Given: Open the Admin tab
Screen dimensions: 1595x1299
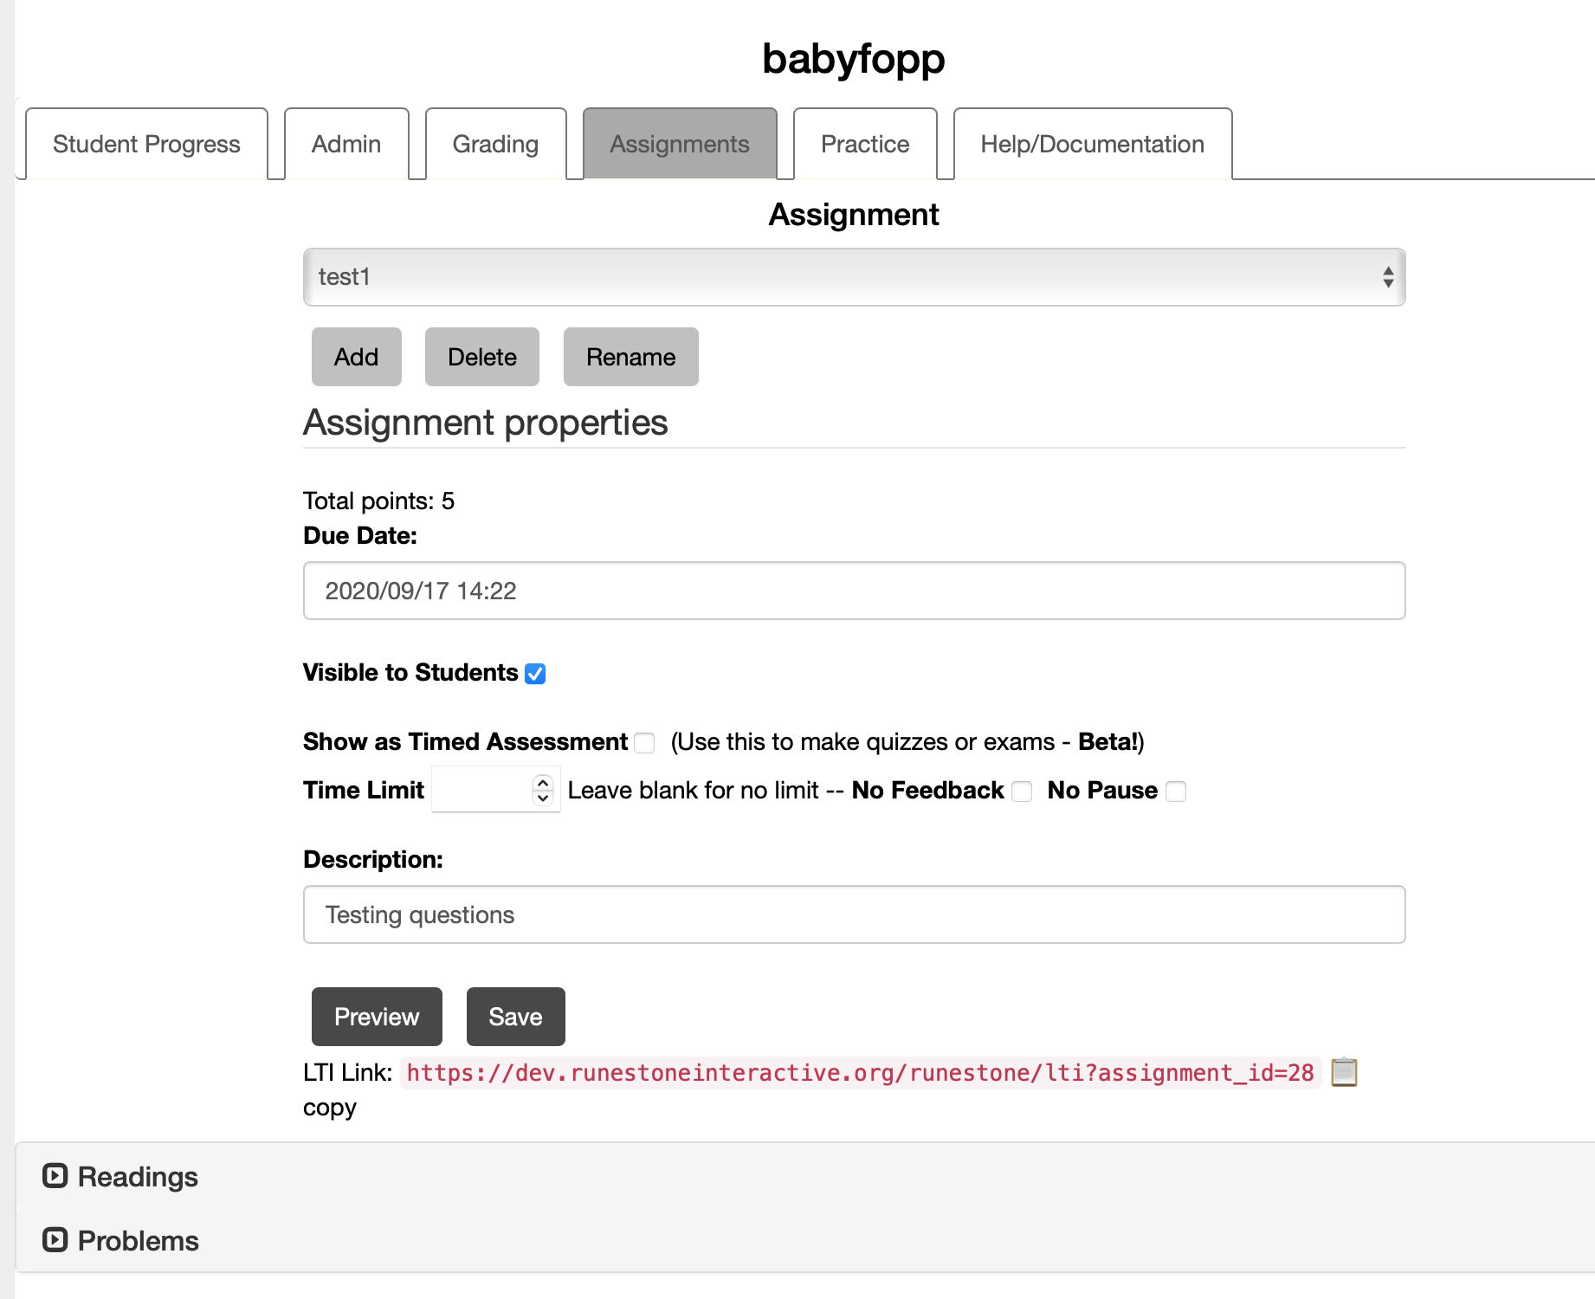Looking at the screenshot, I should pyautogui.click(x=346, y=144).
